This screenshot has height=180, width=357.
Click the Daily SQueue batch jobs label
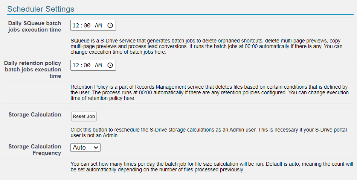point(35,26)
